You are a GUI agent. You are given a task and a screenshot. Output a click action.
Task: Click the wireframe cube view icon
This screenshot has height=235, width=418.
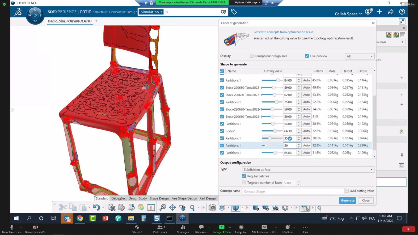[222, 208]
